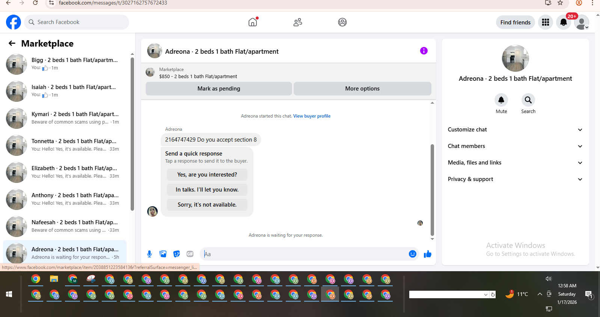This screenshot has width=600, height=317.
Task: Click the conversation list scrollbar
Action: 132,134
